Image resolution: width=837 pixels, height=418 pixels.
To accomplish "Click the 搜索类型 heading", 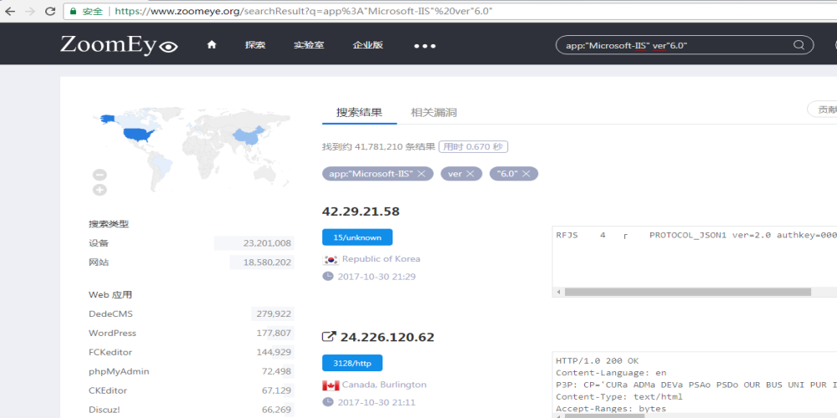I will coord(109,224).
